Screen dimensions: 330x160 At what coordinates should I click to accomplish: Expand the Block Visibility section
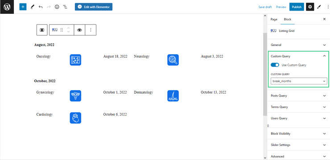click(298, 134)
